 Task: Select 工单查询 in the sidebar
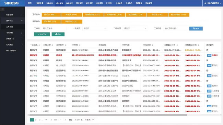pyautogui.click(x=12, y=27)
